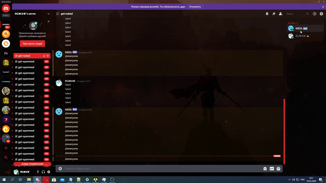Disable streamer mode with Отключить
326x183 pixels.
point(195,7)
